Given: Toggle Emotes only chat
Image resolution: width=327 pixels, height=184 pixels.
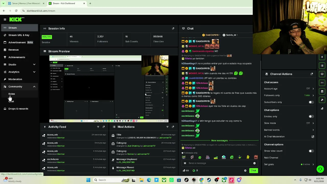Looking at the screenshot, I should pyautogui.click(x=311, y=117).
